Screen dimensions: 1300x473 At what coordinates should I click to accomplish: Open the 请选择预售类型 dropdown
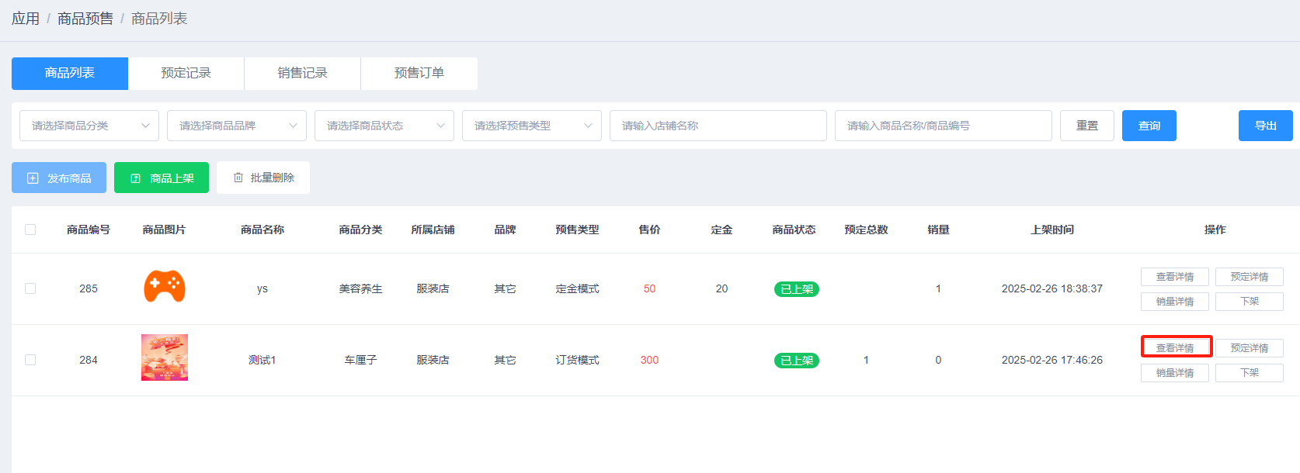point(532,126)
